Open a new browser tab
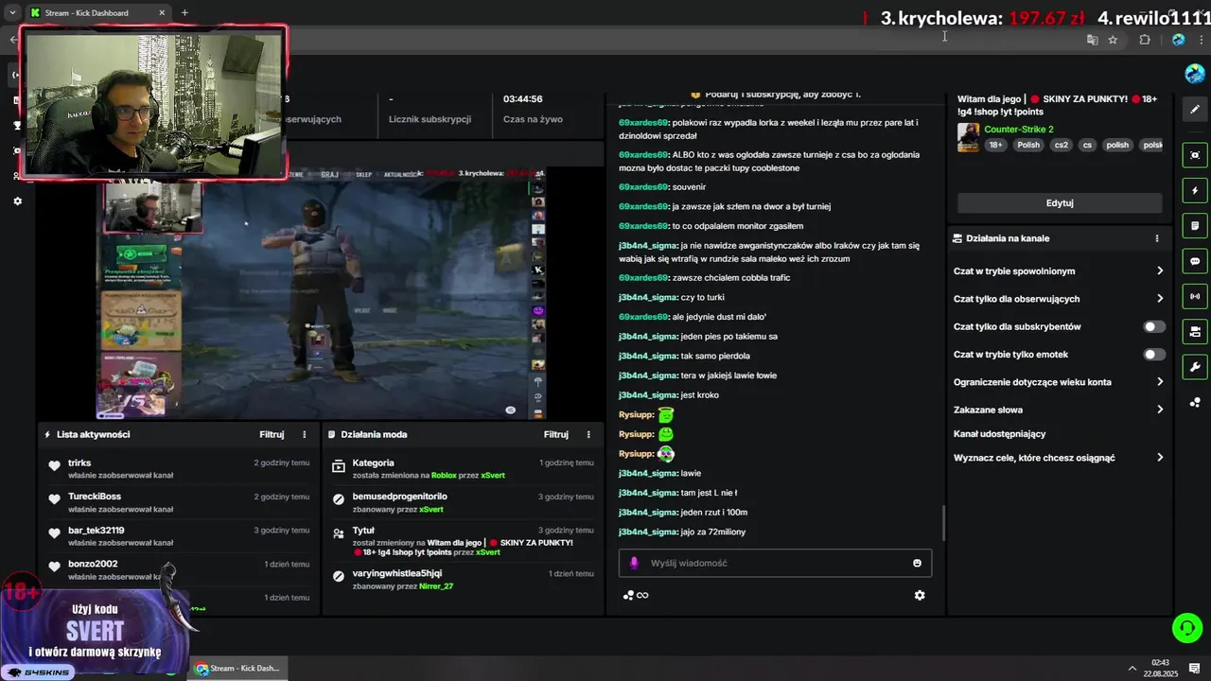1211x681 pixels. pos(184,12)
